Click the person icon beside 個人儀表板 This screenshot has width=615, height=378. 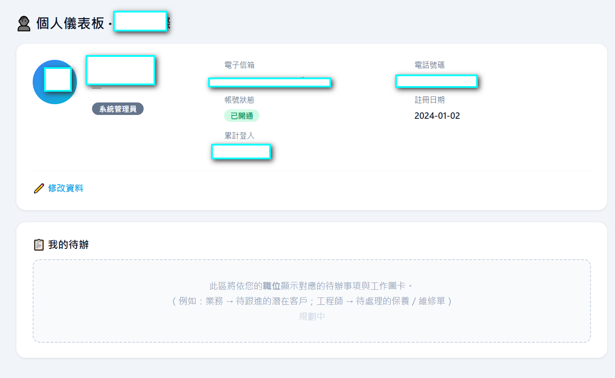[x=24, y=24]
